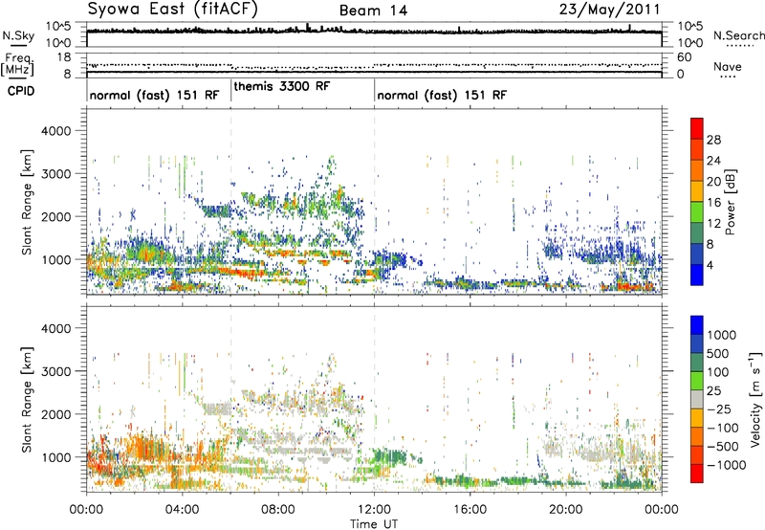Click the "12" label on Power color bar
This screenshot has height=530, width=765.
point(713,224)
